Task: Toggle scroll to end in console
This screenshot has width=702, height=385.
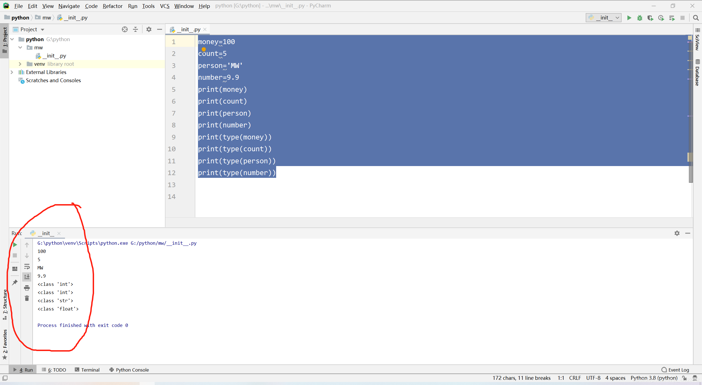Action: (x=27, y=277)
